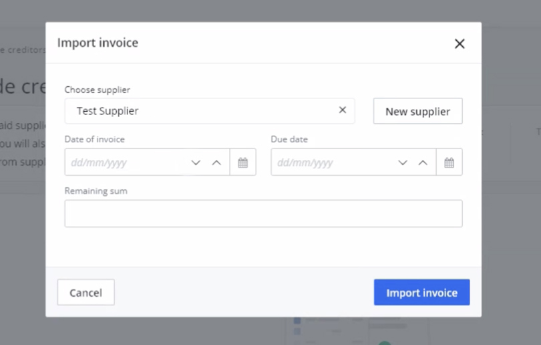Click the Choose supplier label
This screenshot has width=541, height=345.
click(98, 90)
